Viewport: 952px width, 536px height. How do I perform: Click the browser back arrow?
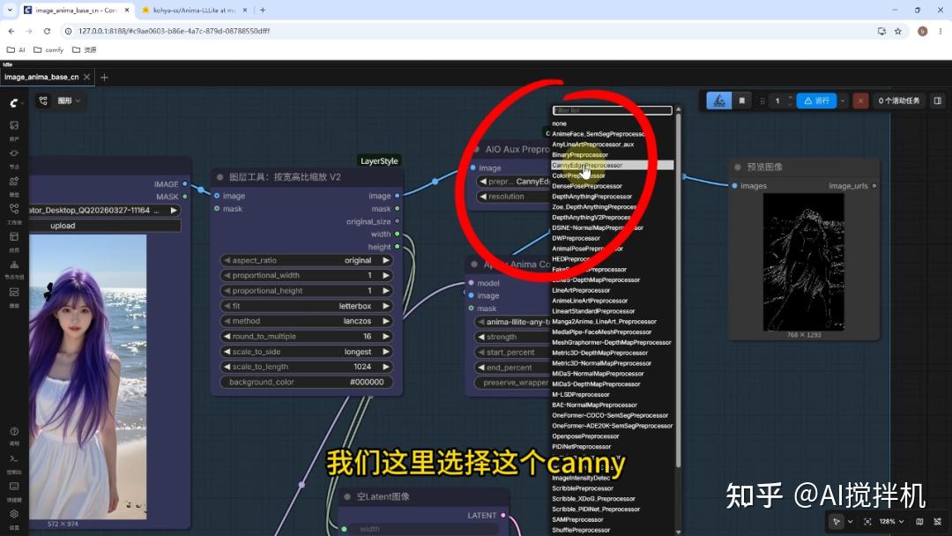[11, 31]
